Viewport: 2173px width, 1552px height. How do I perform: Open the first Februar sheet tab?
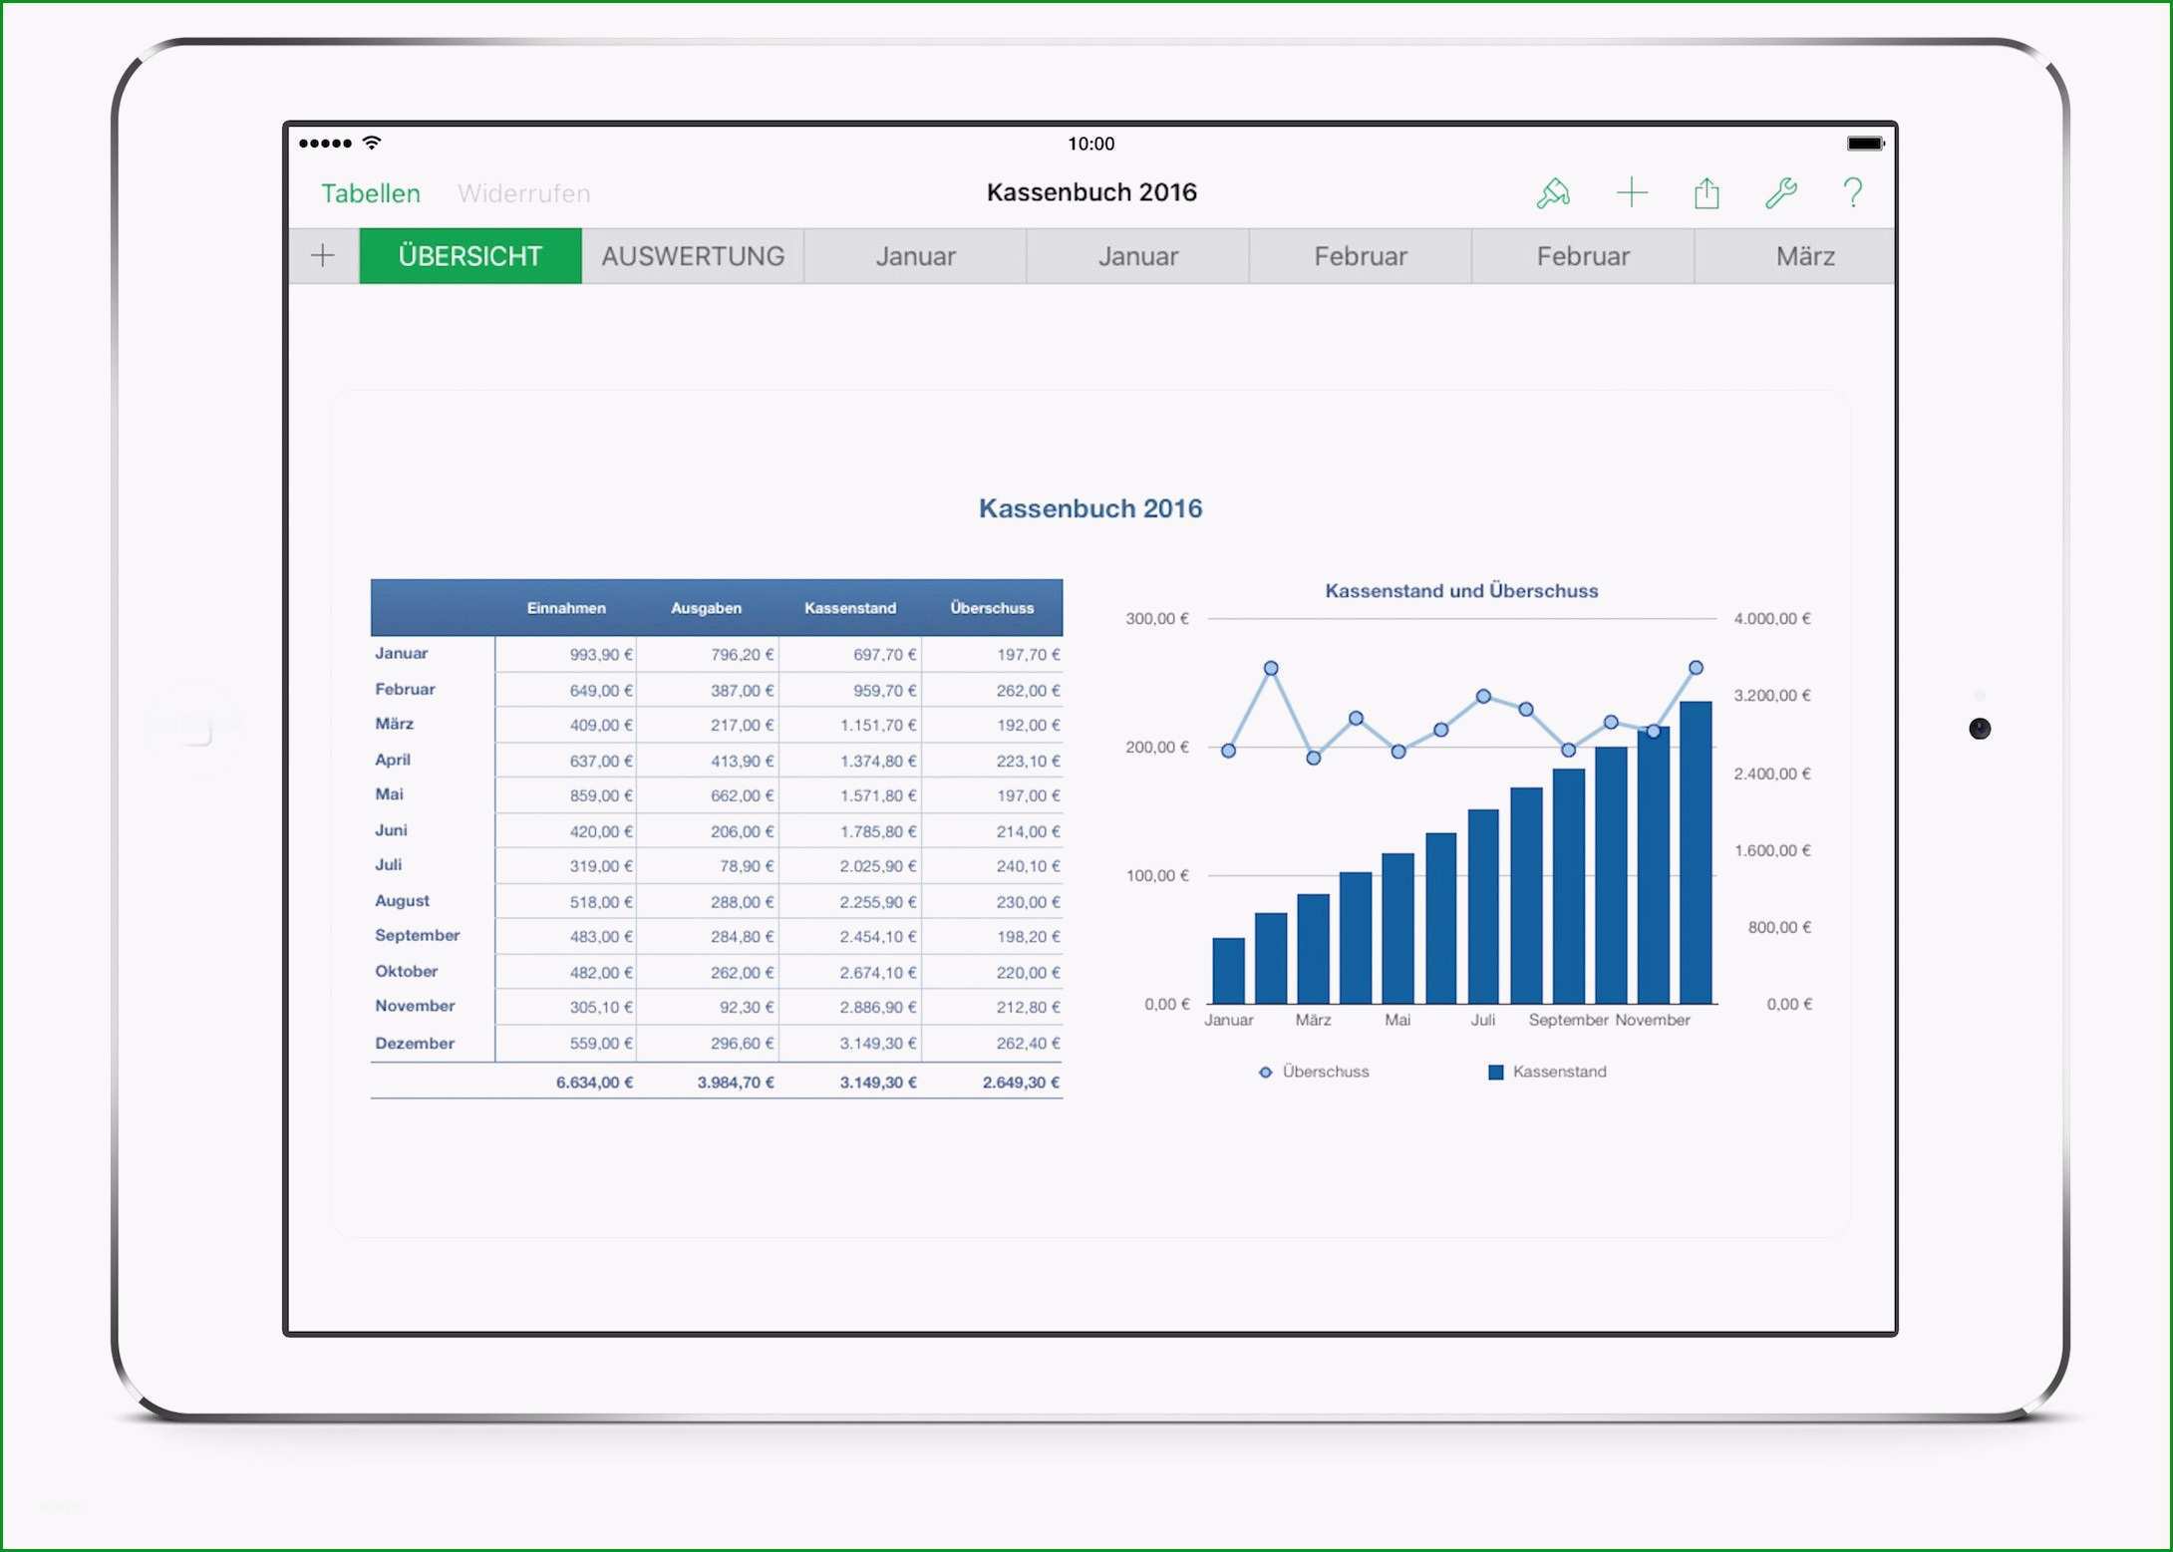pos(1361,256)
